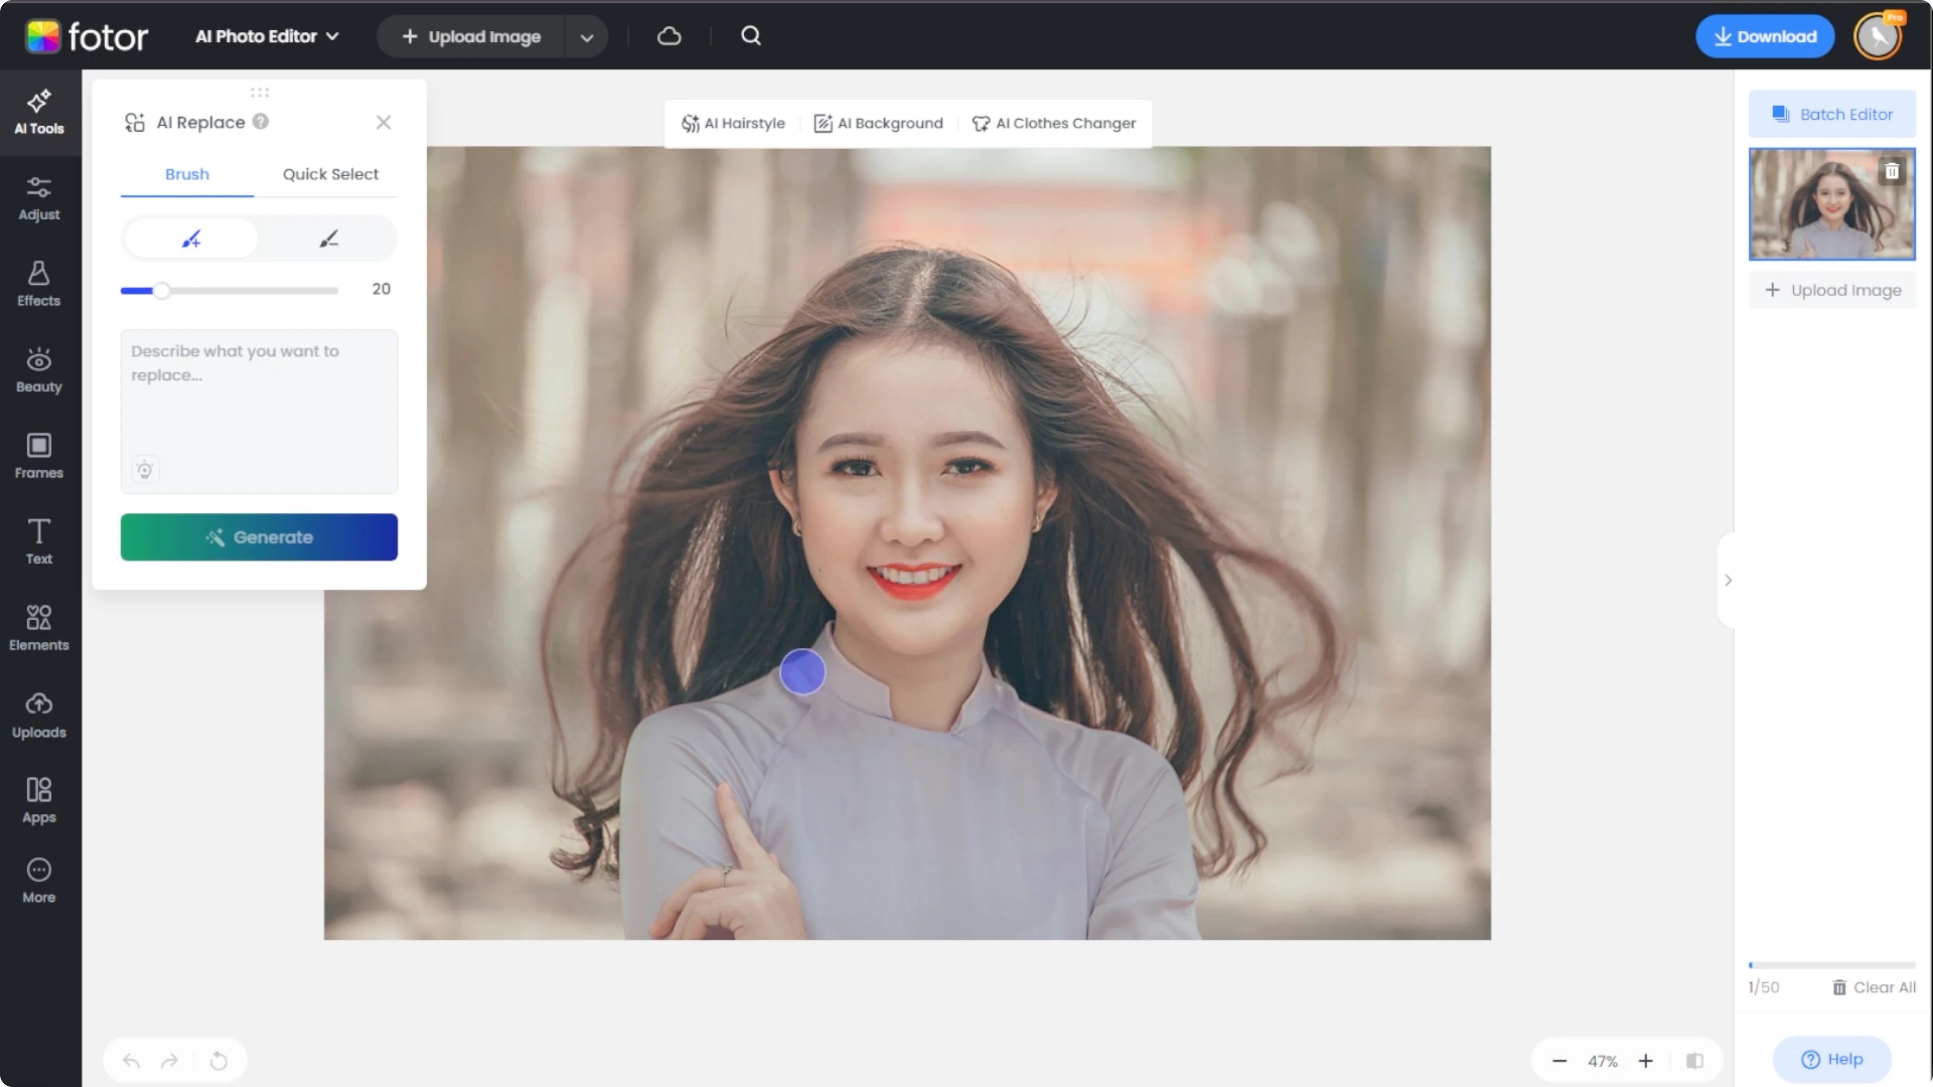
Task: Switch to the Brush tab
Action: coord(187,174)
